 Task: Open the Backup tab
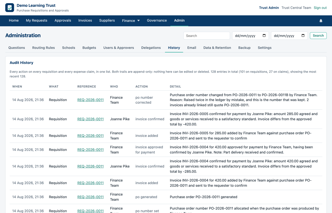click(x=244, y=48)
